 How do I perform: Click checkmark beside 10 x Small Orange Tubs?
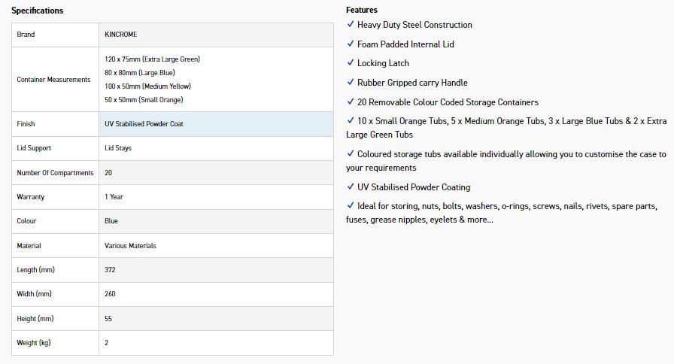351,120
